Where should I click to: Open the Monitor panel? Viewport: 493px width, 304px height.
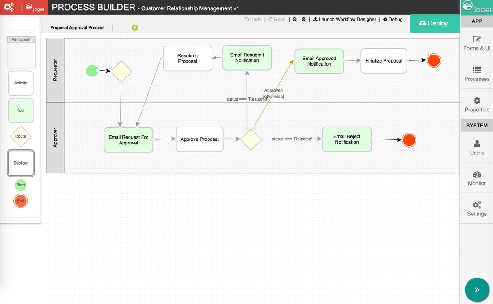(x=476, y=178)
